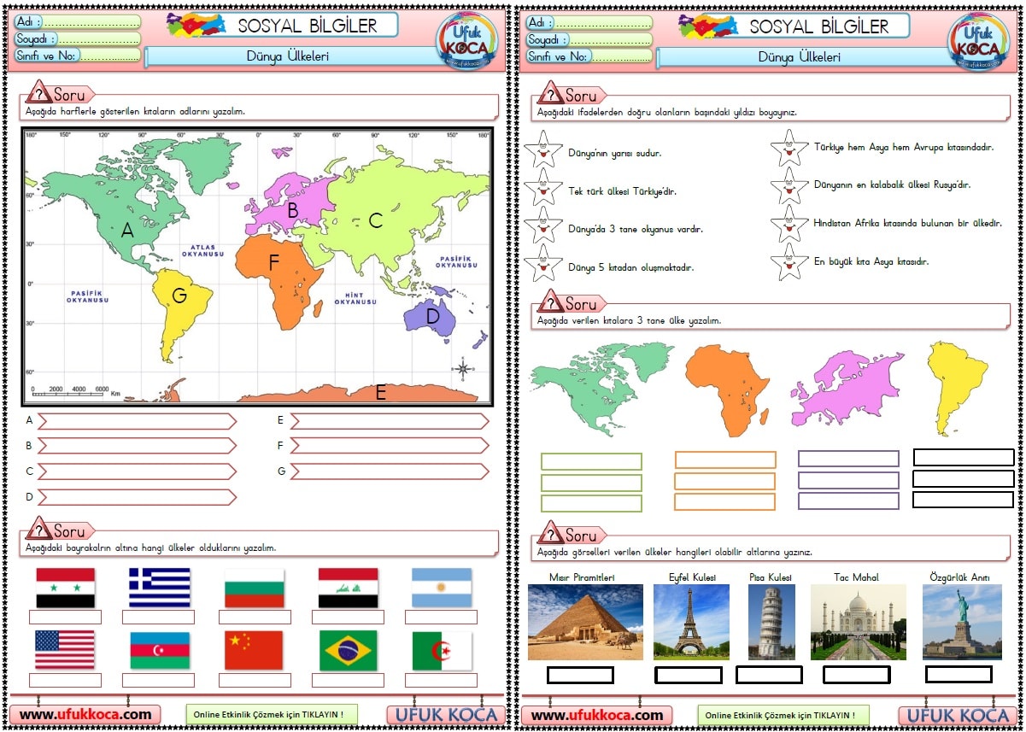
Task: Click the Mısır Piramitleri photo
Action: click(585, 622)
